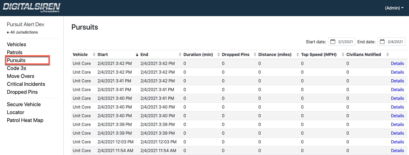Sort by Civilians Notified column arrows

tap(387, 55)
